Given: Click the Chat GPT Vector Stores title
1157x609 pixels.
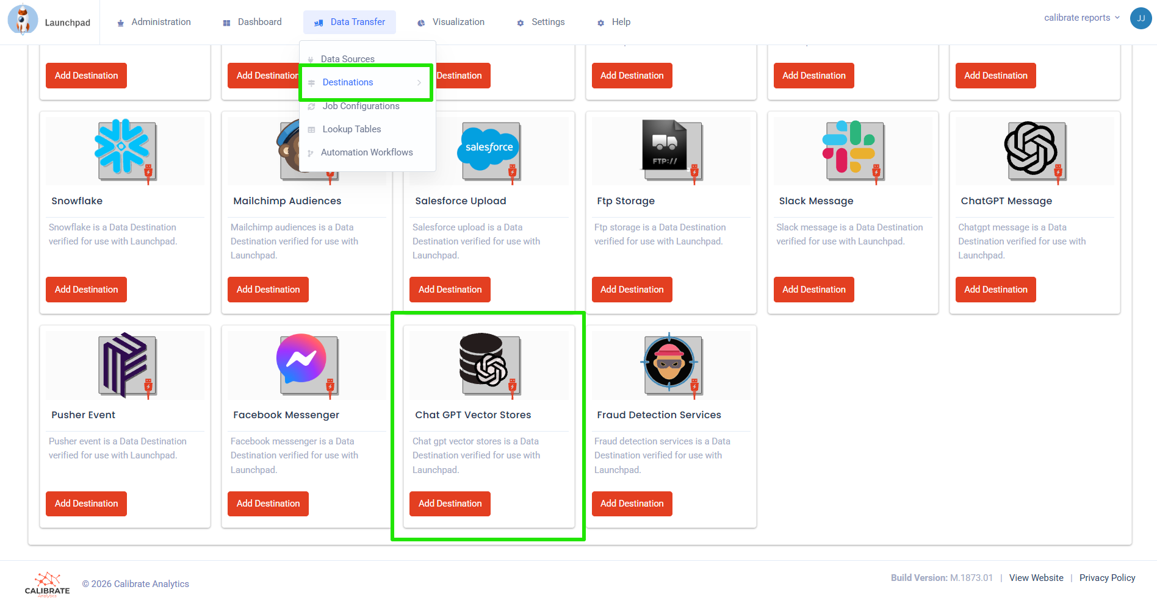Looking at the screenshot, I should 473,415.
